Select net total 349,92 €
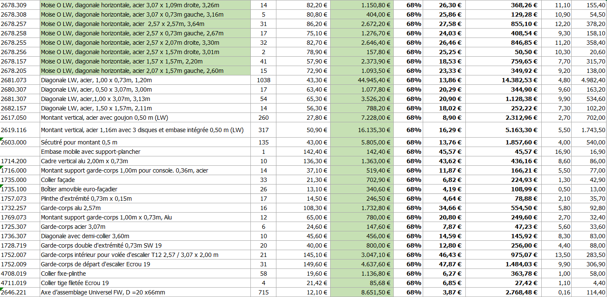Viewport: 607px width, 297px height. 503,71
